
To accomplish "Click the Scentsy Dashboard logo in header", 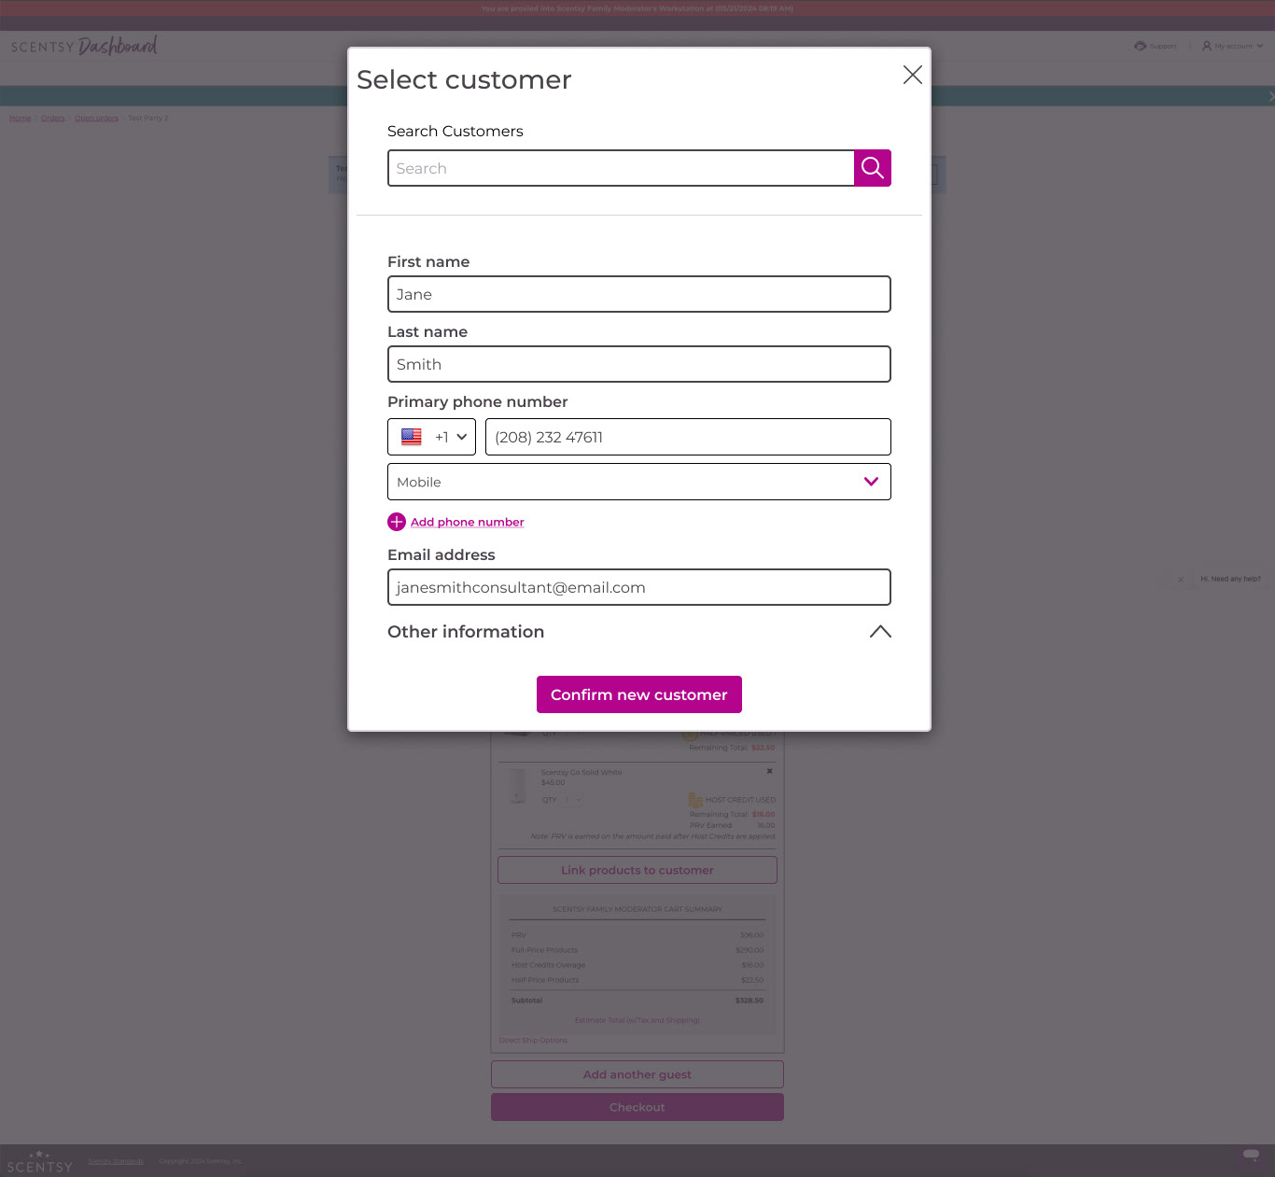I will coord(84,46).
